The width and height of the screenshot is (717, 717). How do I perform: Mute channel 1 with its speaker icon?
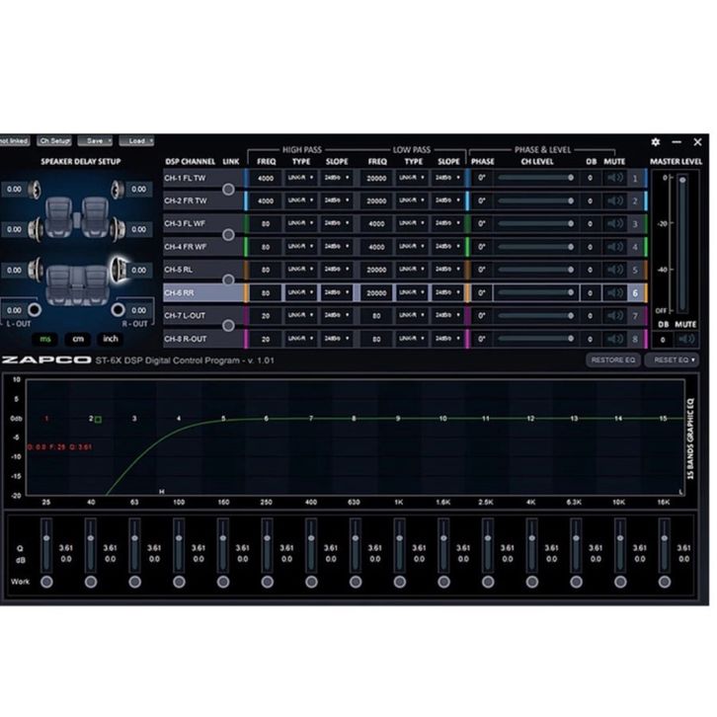pyautogui.click(x=615, y=178)
